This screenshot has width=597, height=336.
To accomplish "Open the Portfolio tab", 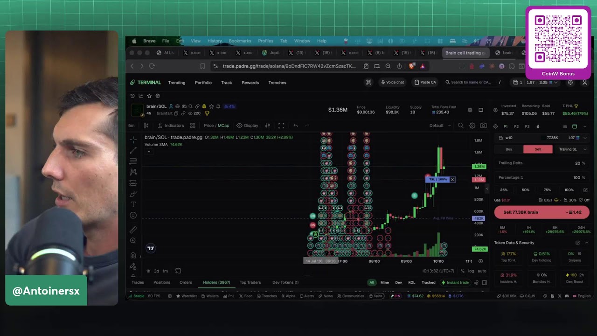I will click(x=203, y=83).
